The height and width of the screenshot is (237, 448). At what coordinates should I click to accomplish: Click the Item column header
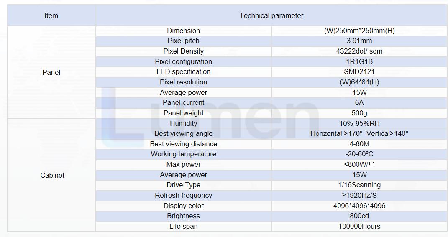[x=51, y=16]
